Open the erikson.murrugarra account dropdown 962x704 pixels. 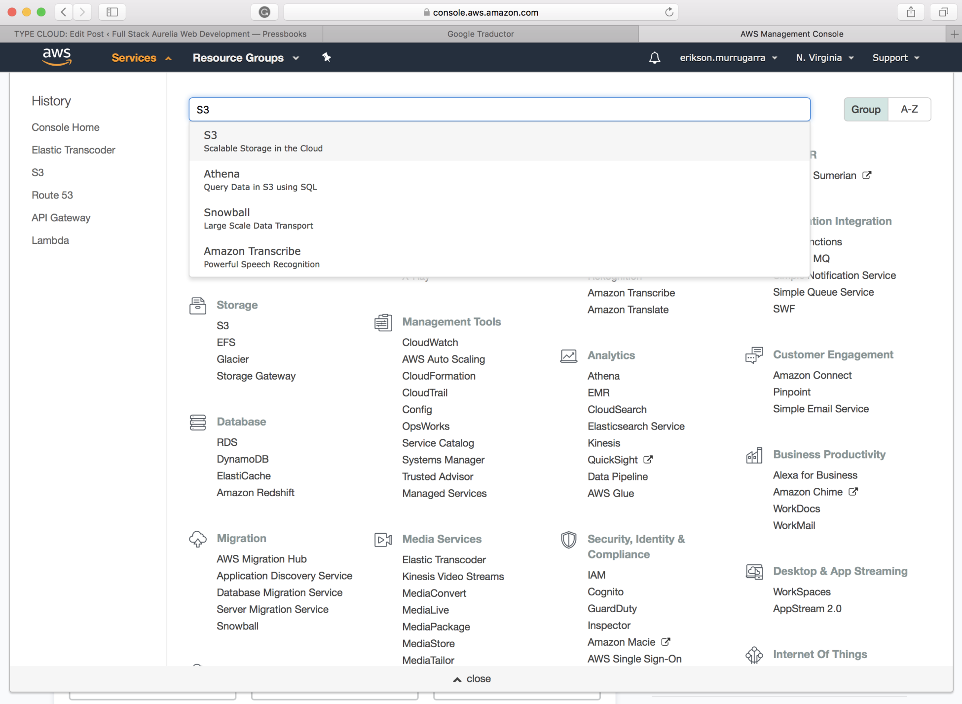tap(728, 58)
